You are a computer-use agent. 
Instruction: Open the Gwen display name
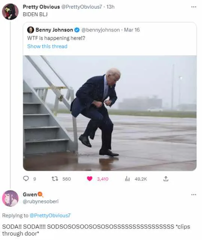click(30, 194)
